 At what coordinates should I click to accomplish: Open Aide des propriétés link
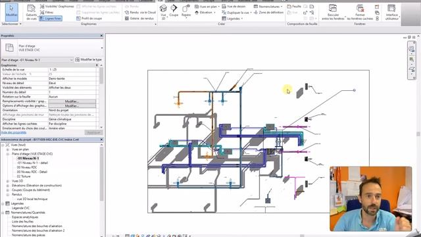click(14, 132)
